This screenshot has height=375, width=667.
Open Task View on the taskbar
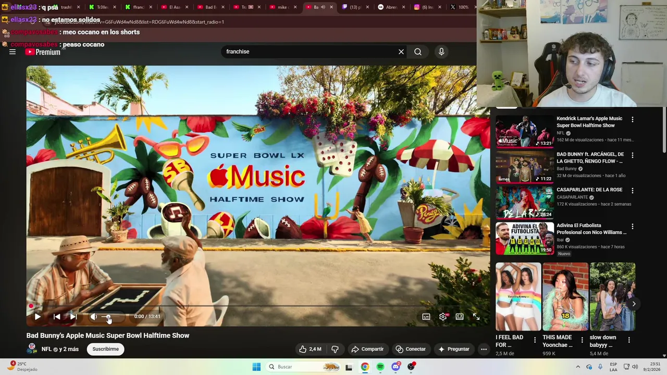click(349, 367)
